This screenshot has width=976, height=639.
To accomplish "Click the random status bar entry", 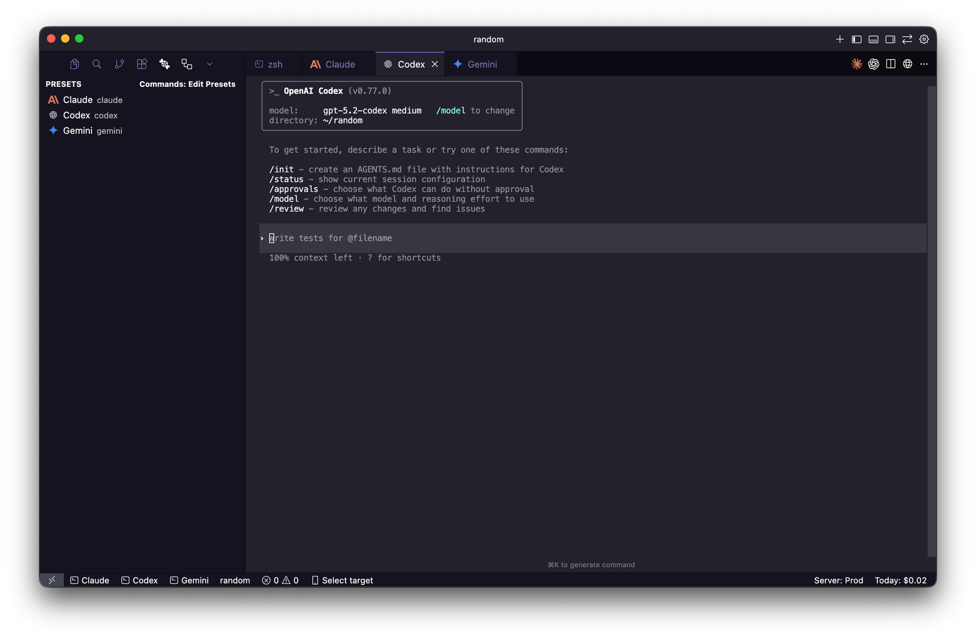I will [x=235, y=580].
